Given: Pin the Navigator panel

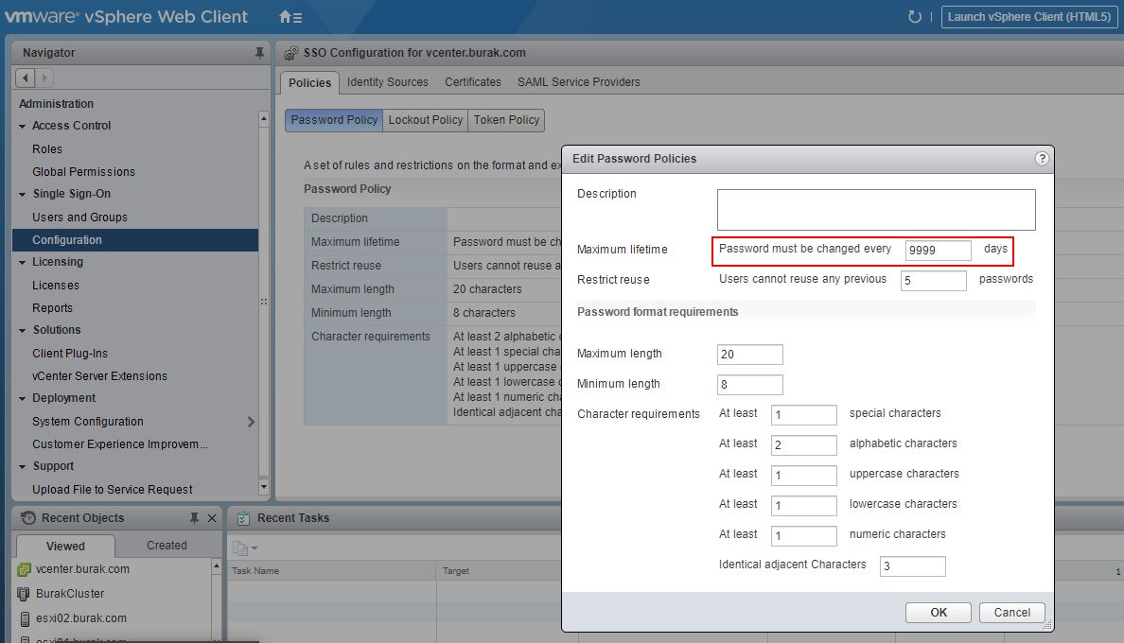Looking at the screenshot, I should click(259, 53).
